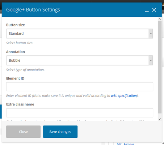The image size is (164, 145).
Task: Close the Google+ Button Settings dialog
Action: point(154,10)
